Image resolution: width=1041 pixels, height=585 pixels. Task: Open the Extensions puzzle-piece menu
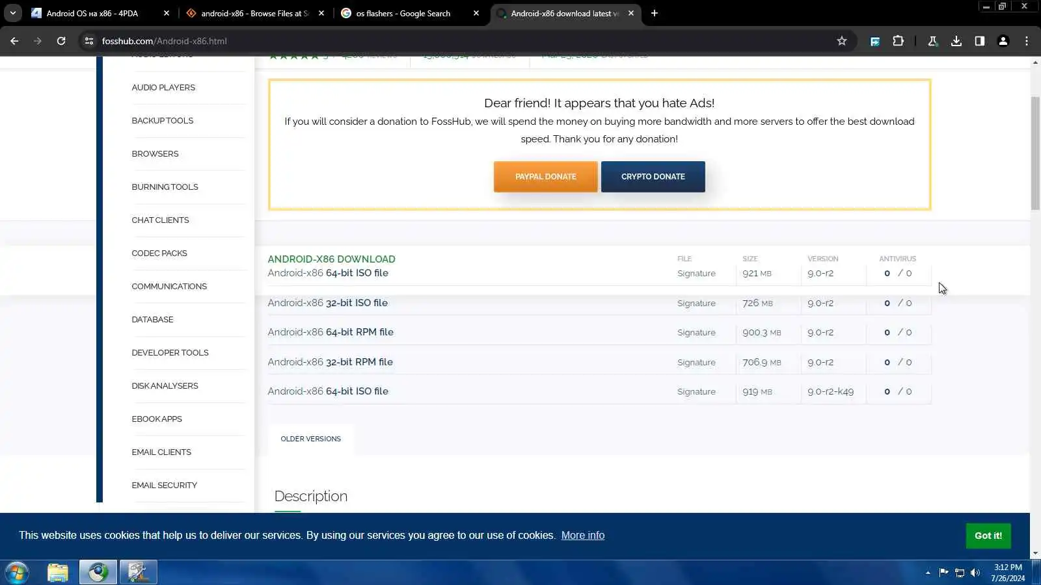point(899,41)
